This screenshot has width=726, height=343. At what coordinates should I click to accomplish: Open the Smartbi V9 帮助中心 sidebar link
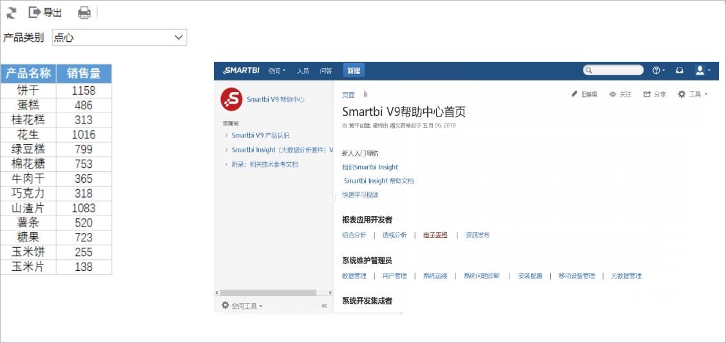click(276, 99)
